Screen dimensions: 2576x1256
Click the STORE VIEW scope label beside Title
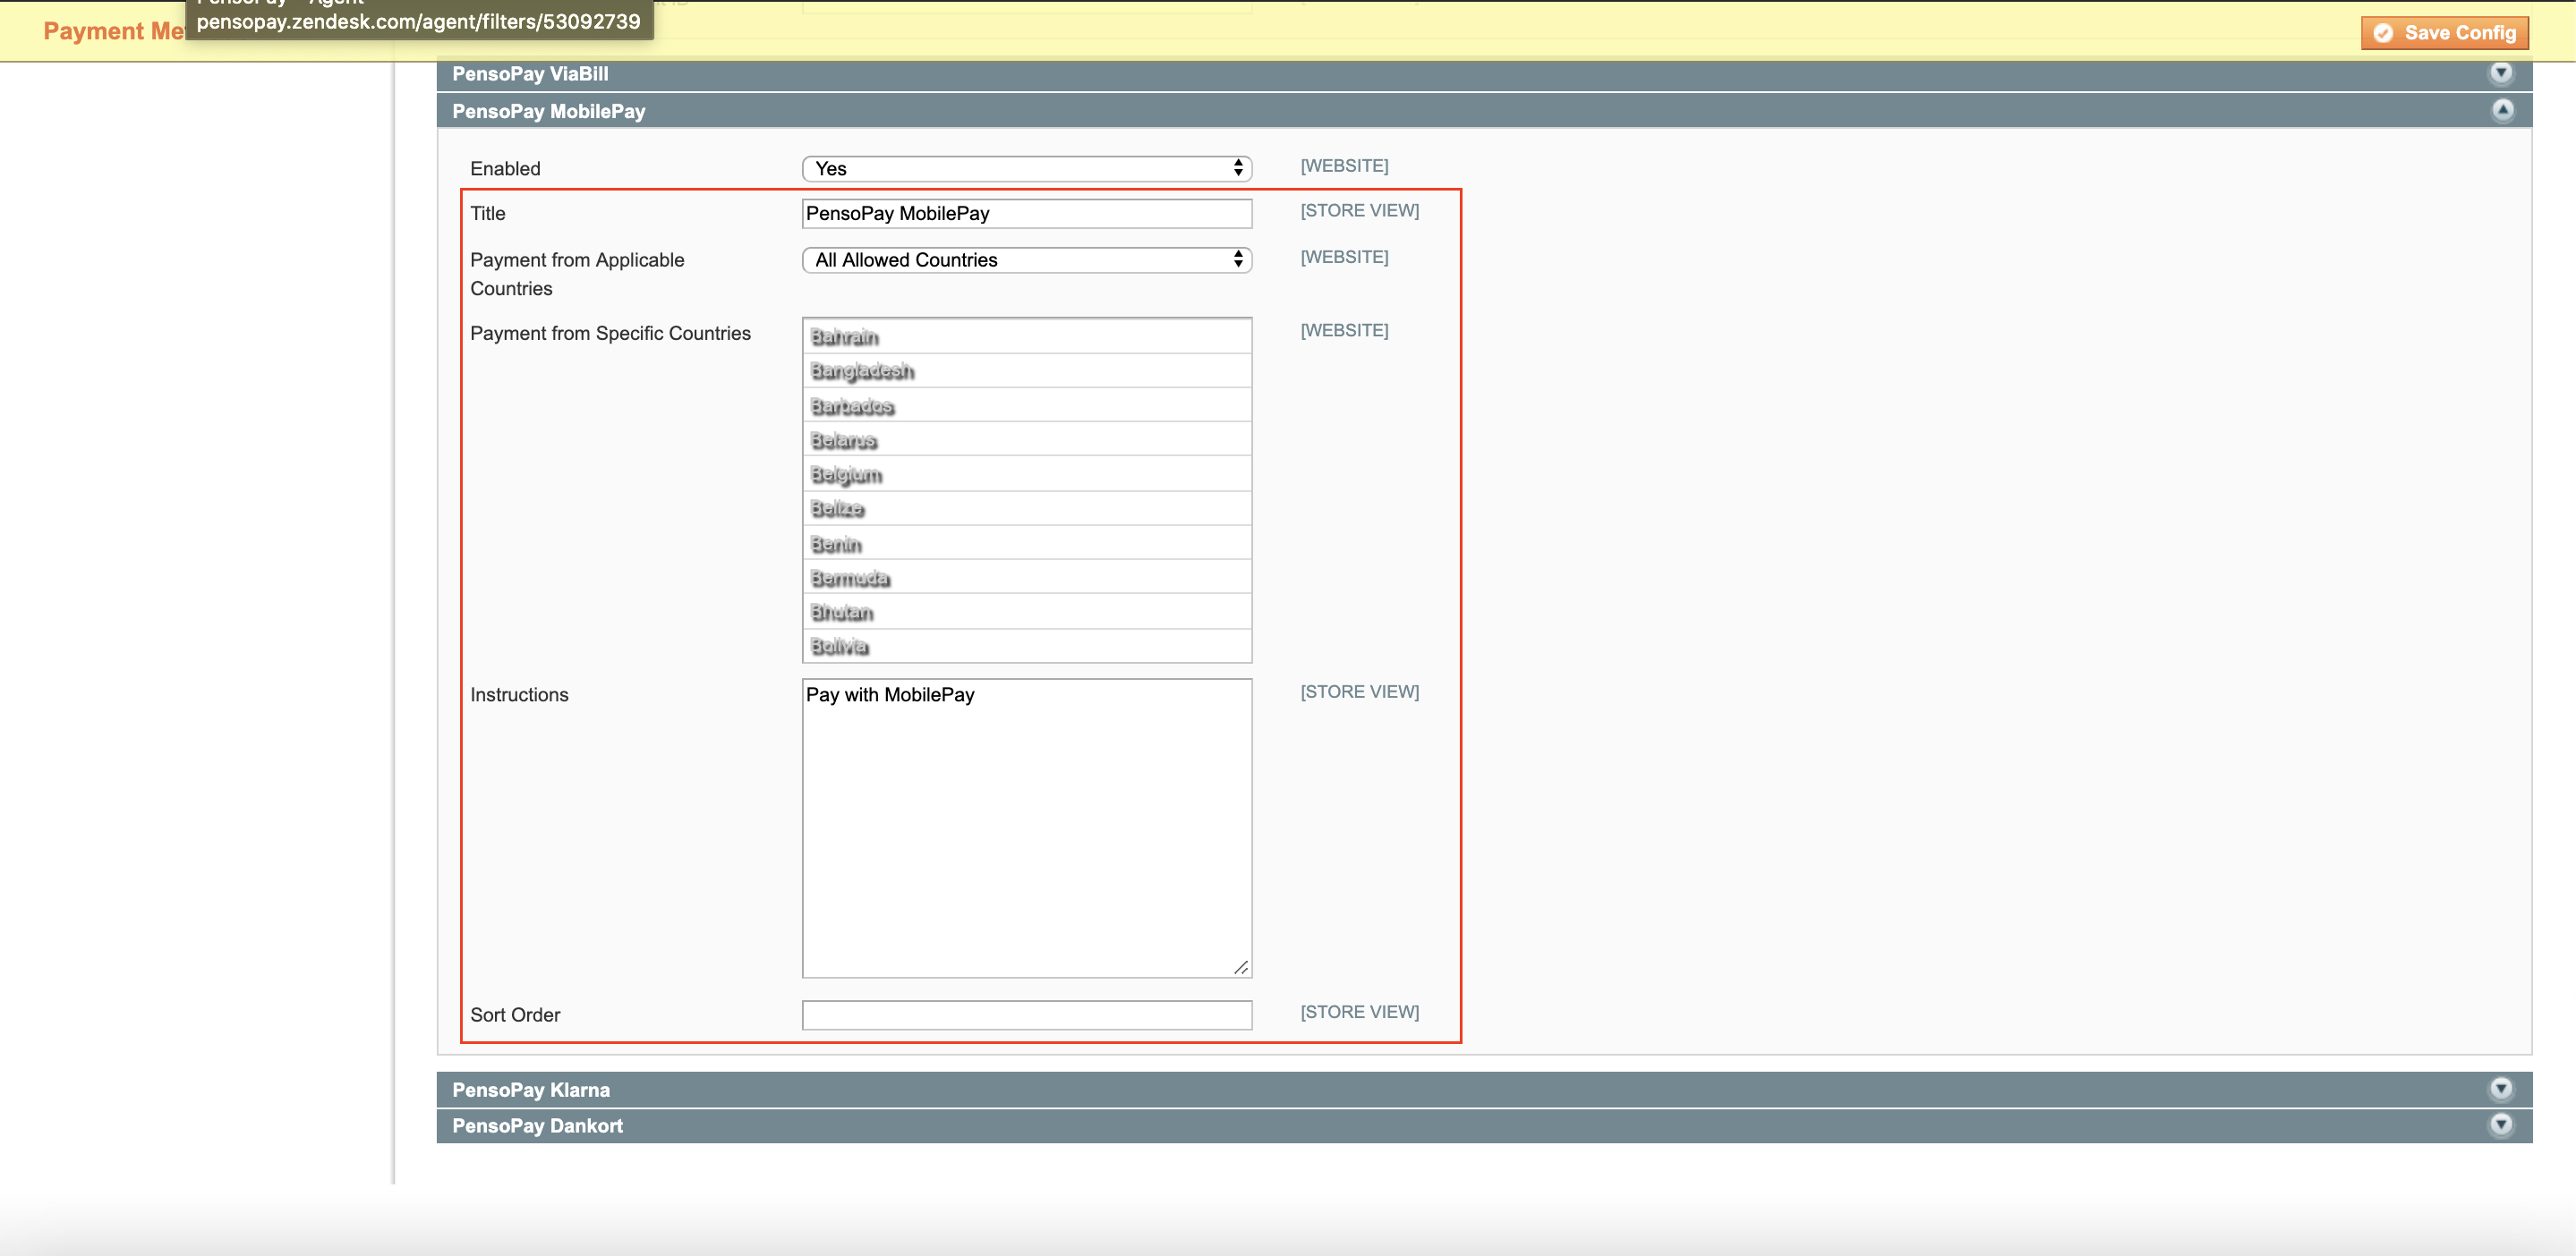coord(1359,211)
